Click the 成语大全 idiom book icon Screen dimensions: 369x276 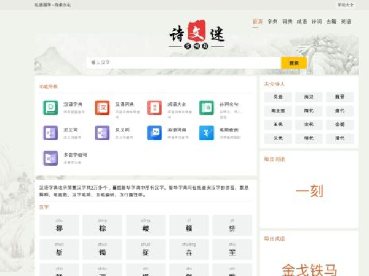154,108
